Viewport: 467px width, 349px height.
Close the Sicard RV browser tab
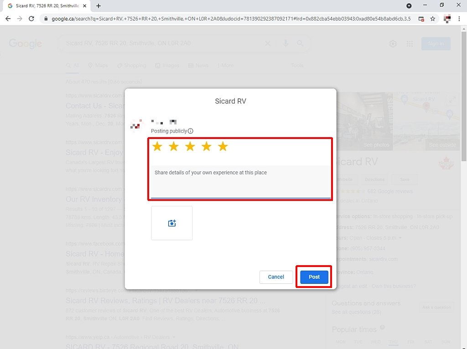(84, 5)
